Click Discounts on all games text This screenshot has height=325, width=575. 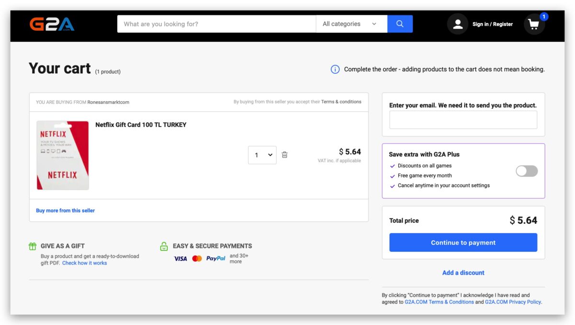425,166
